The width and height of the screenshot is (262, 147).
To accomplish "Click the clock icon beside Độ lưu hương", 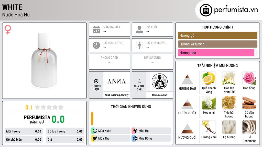I will 96,45.
